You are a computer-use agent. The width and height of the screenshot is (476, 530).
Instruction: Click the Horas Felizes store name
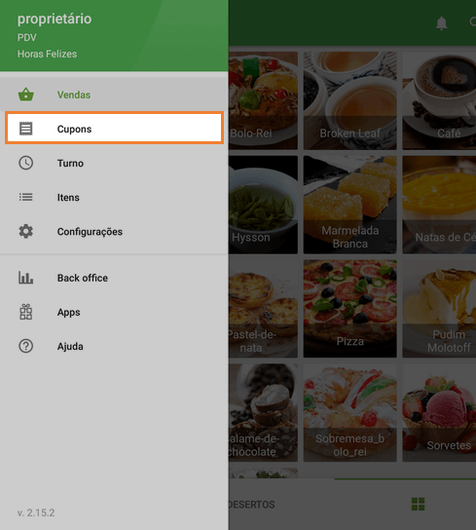47,54
